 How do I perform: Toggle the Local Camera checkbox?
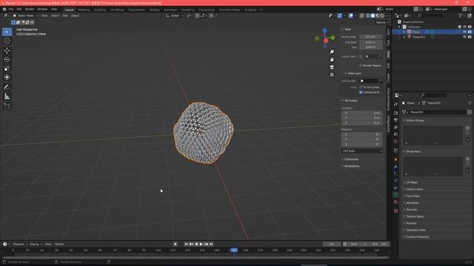coord(361,56)
